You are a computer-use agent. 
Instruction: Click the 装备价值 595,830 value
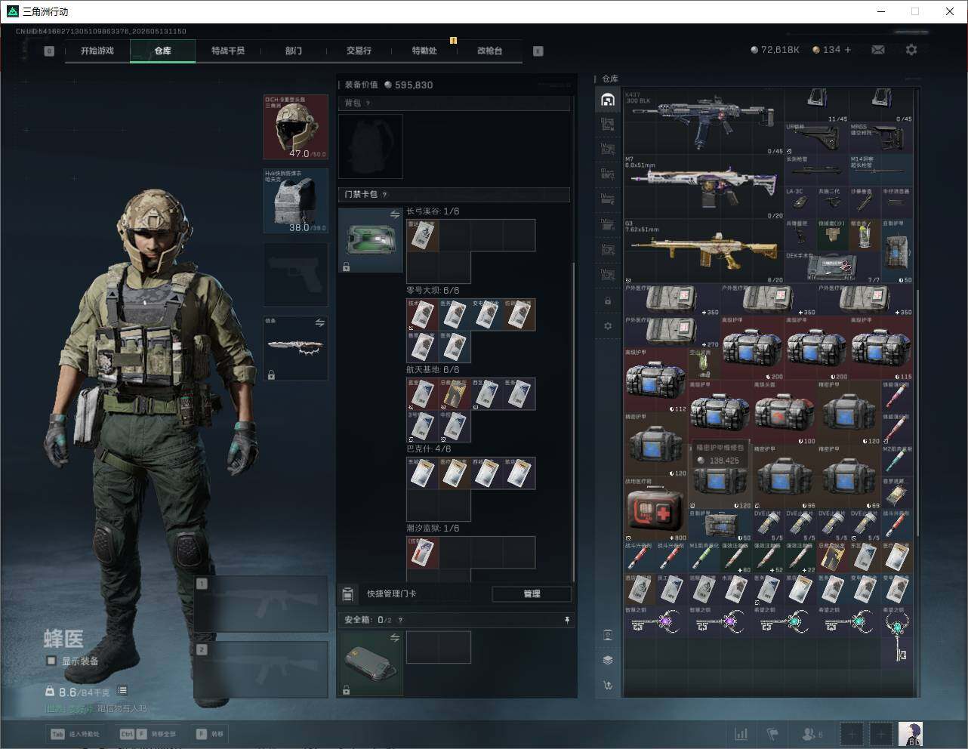click(408, 85)
